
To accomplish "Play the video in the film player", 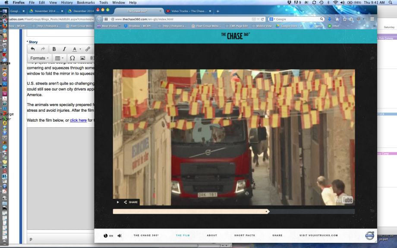I will pos(118,202).
